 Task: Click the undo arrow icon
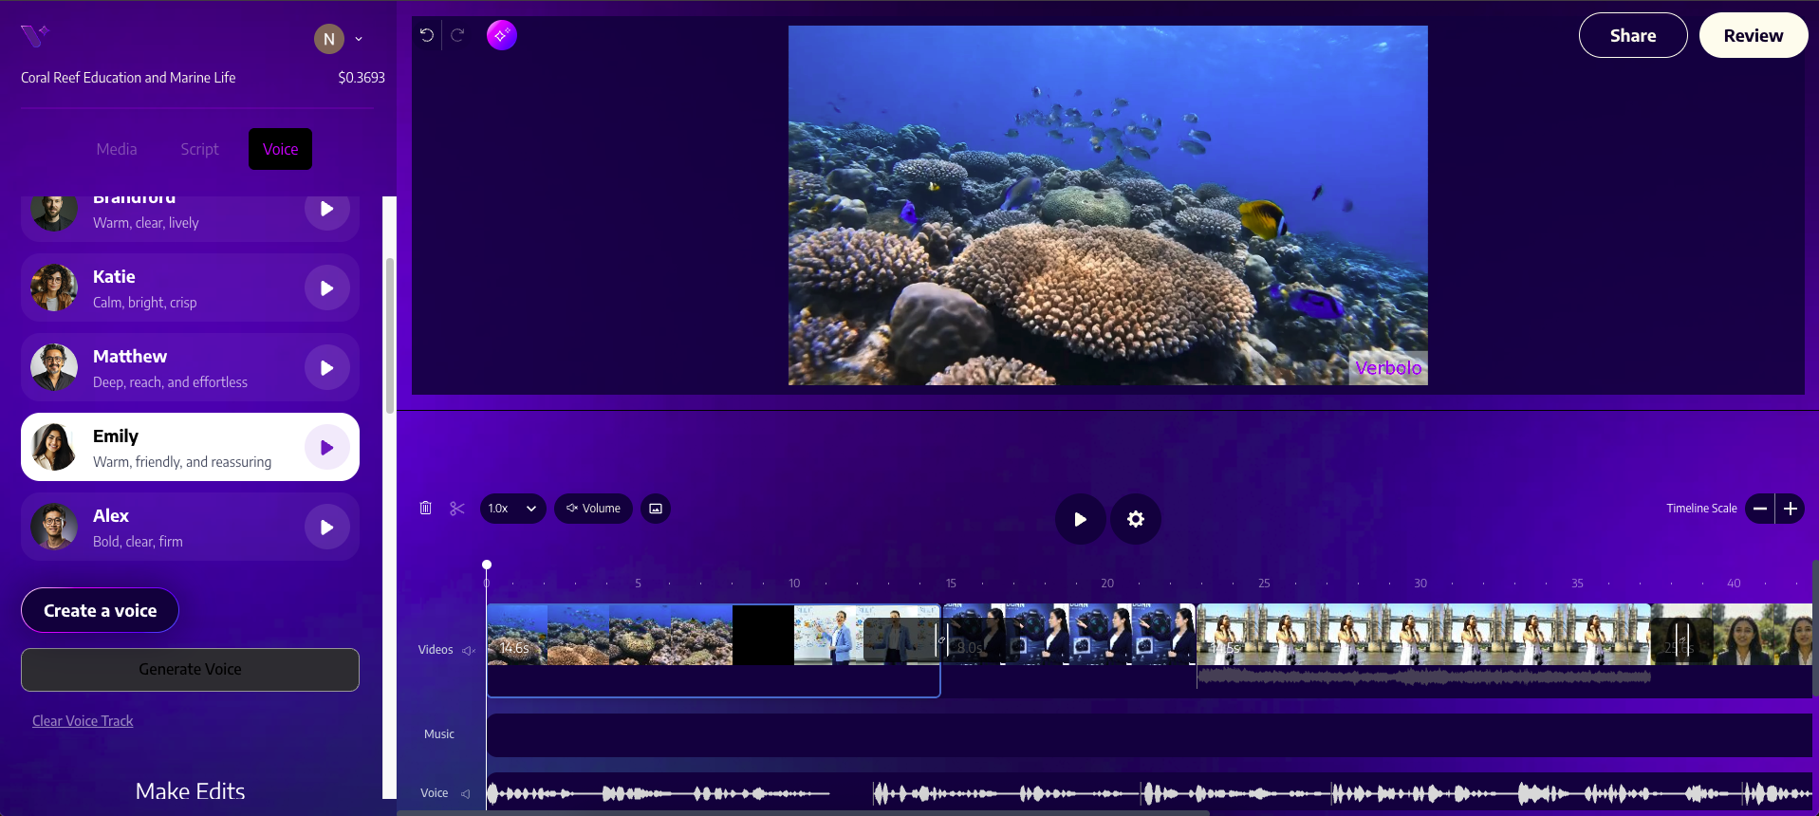(427, 35)
